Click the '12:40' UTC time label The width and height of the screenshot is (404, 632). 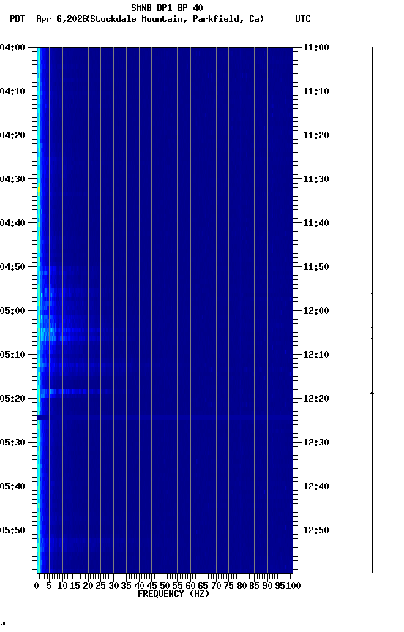[x=315, y=486]
